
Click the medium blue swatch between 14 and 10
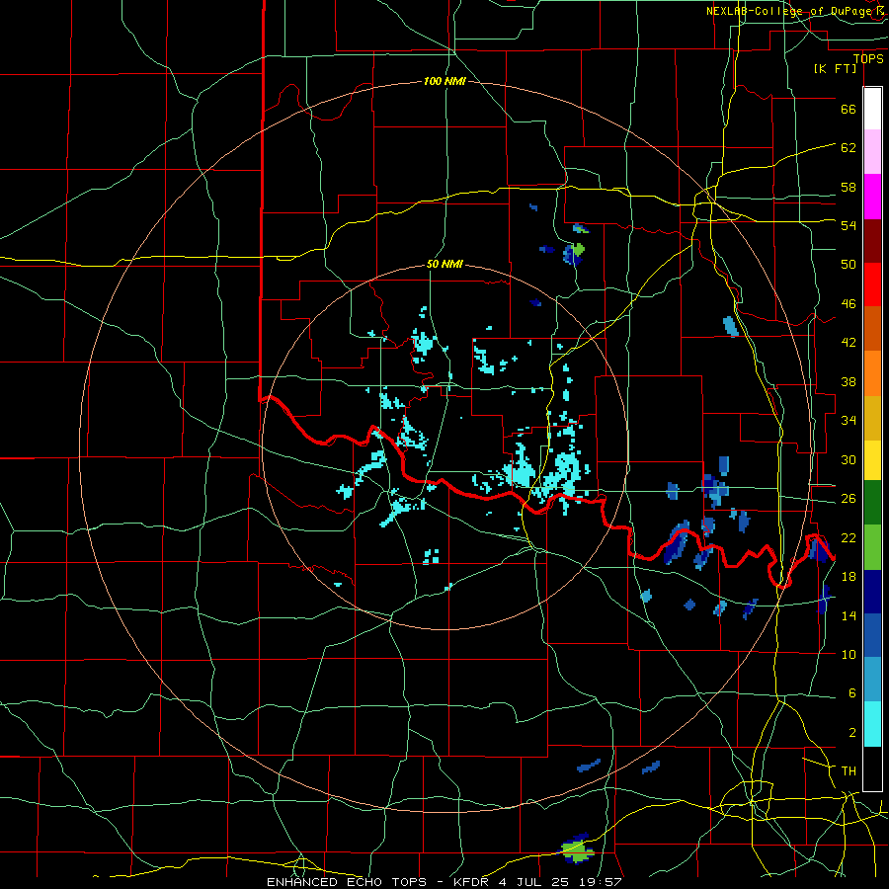(872, 635)
